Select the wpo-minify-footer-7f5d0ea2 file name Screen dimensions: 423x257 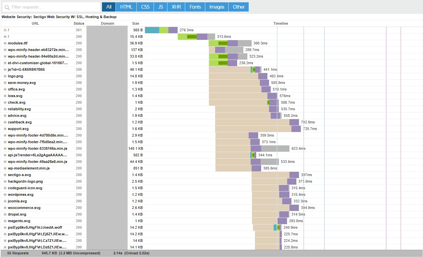pos(38,142)
